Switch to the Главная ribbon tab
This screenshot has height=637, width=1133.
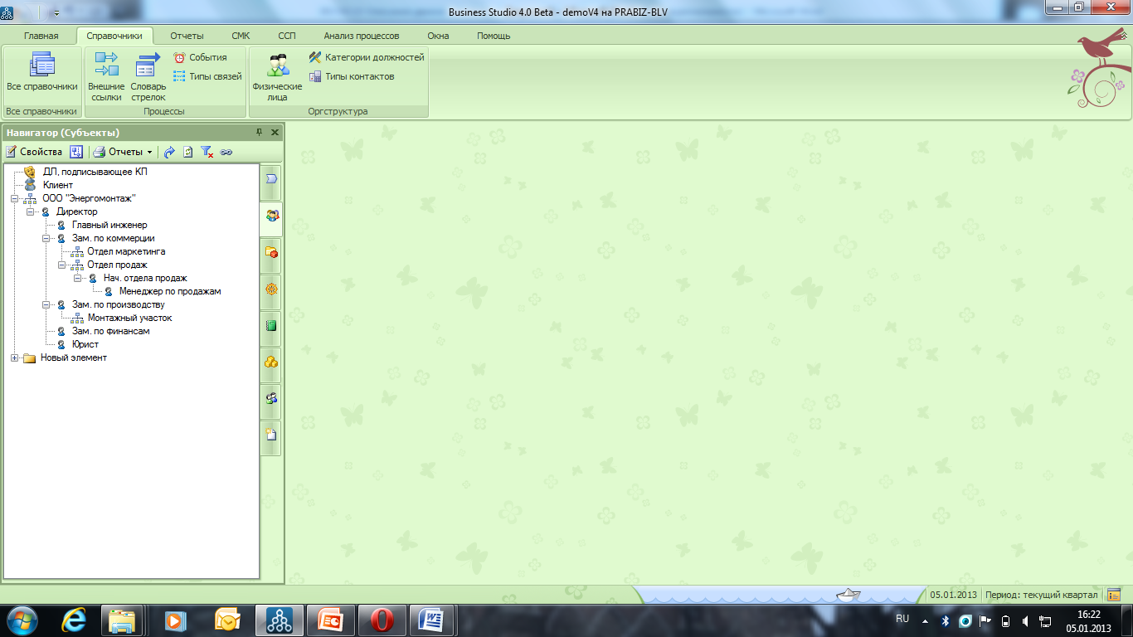pyautogui.click(x=41, y=36)
